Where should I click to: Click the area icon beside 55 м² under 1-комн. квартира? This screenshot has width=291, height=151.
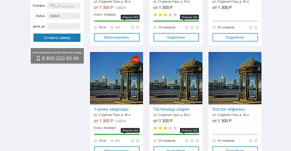tap(96, 140)
